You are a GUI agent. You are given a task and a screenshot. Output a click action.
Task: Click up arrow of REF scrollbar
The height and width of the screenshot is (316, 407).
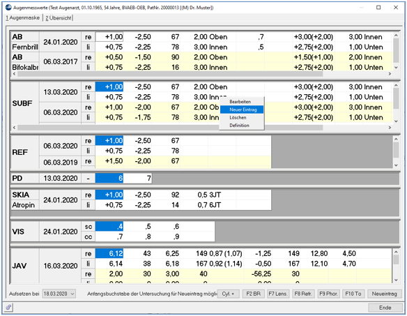[x=396, y=139]
